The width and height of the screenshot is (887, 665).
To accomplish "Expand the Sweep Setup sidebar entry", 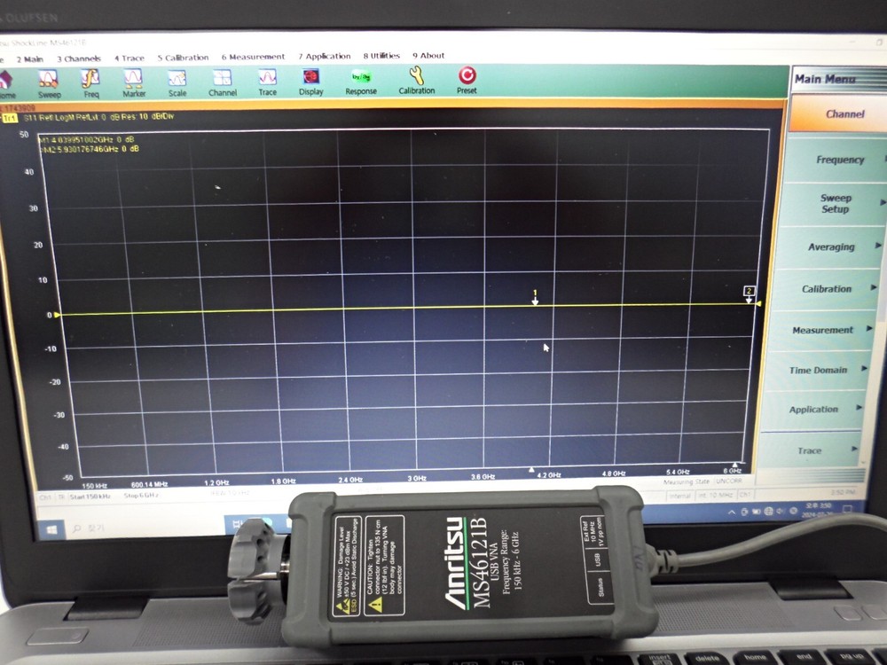I will (835, 203).
